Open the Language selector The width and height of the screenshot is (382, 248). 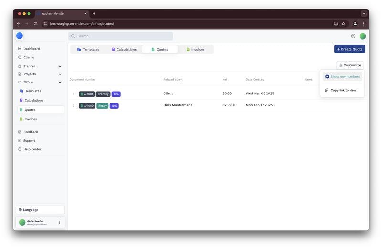pos(41,210)
